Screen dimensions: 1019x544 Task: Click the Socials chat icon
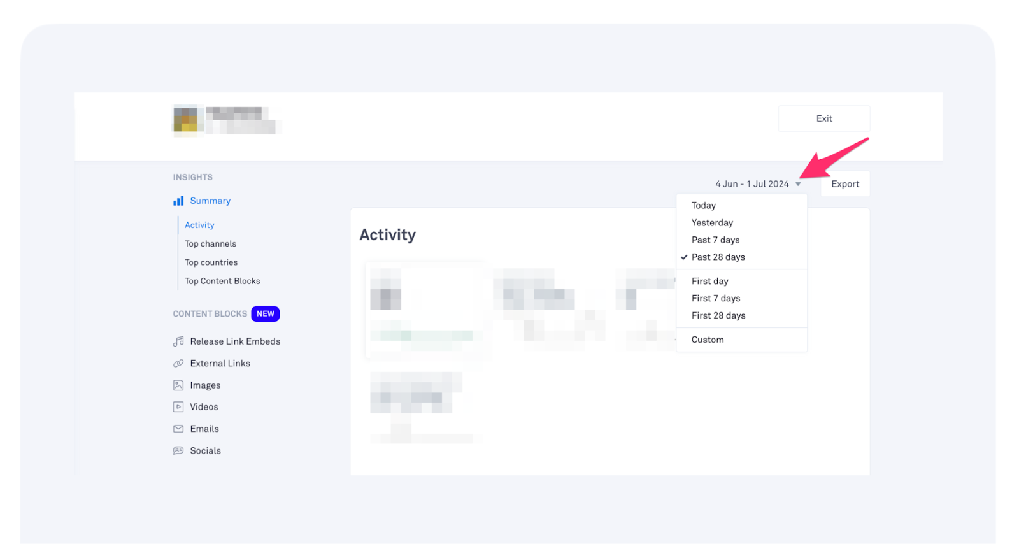pos(178,450)
